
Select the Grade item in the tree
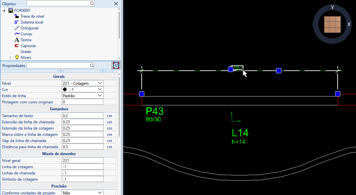pyautogui.click(x=26, y=52)
